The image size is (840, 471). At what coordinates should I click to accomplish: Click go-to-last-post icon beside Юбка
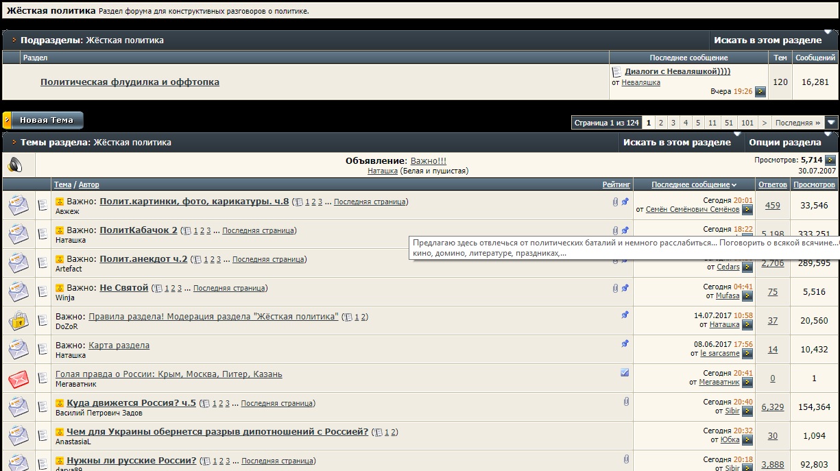[x=747, y=439]
